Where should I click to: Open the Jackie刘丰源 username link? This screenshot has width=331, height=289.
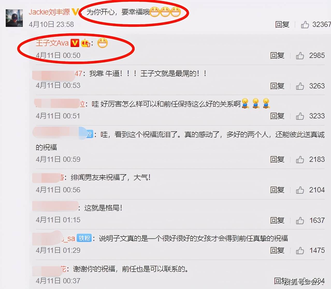point(49,12)
